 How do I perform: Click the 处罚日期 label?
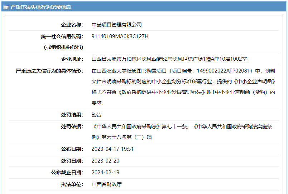[72, 161]
